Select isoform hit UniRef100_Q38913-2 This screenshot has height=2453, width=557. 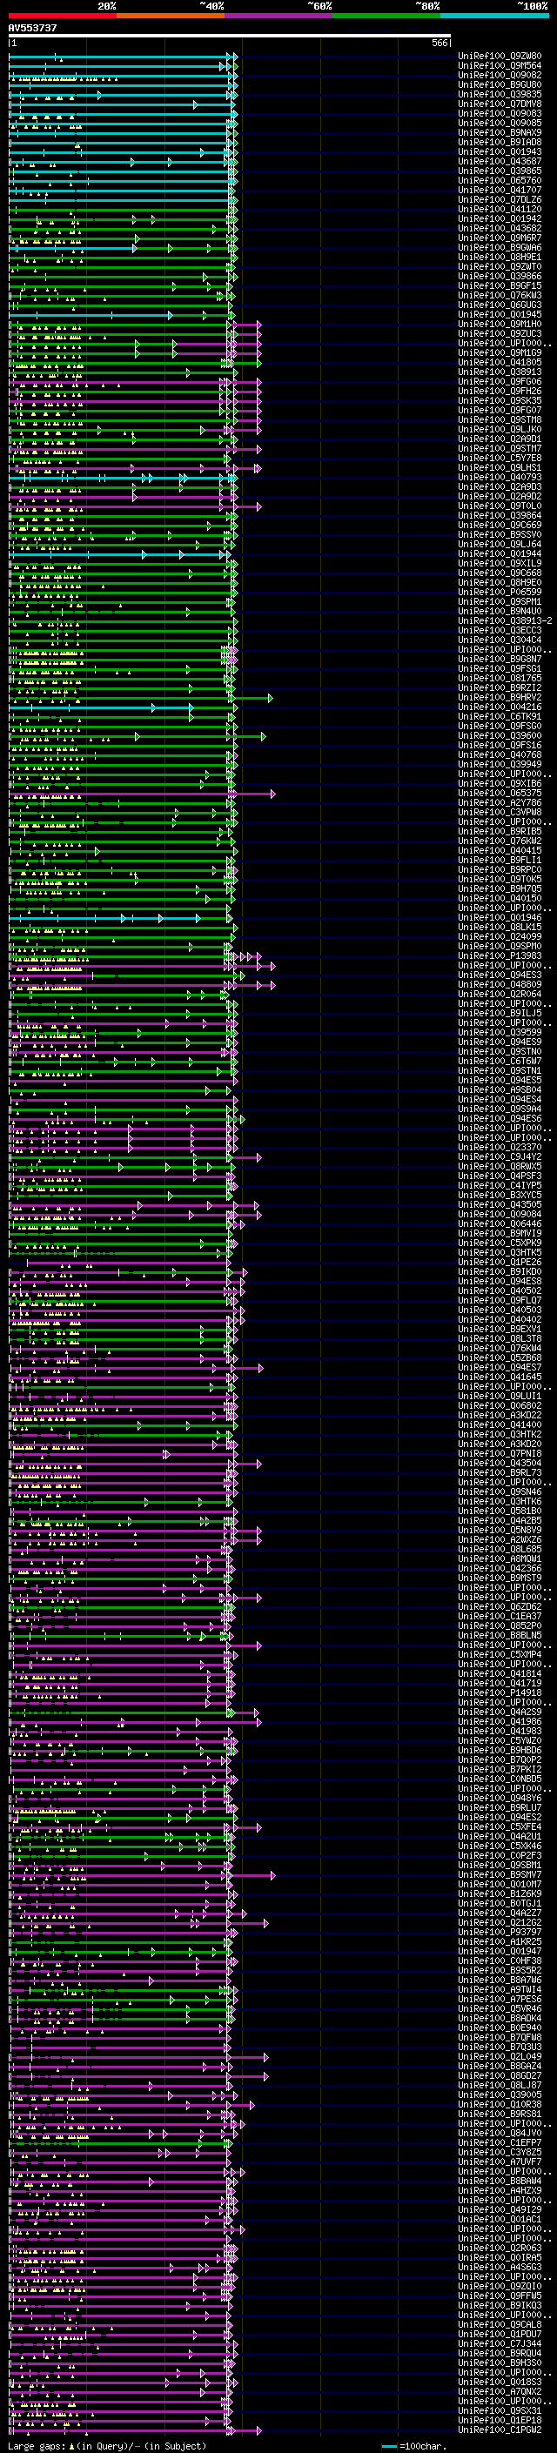click(505, 621)
